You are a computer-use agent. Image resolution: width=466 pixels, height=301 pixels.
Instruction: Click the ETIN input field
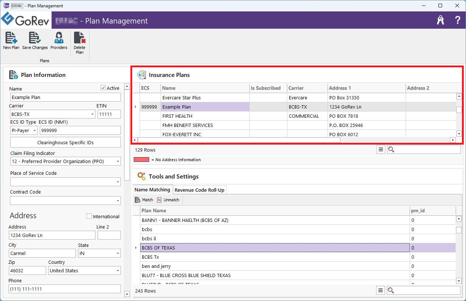(x=109, y=114)
